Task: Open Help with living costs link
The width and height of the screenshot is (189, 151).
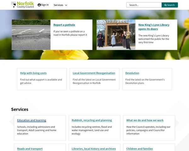Action: pyautogui.click(x=33, y=73)
